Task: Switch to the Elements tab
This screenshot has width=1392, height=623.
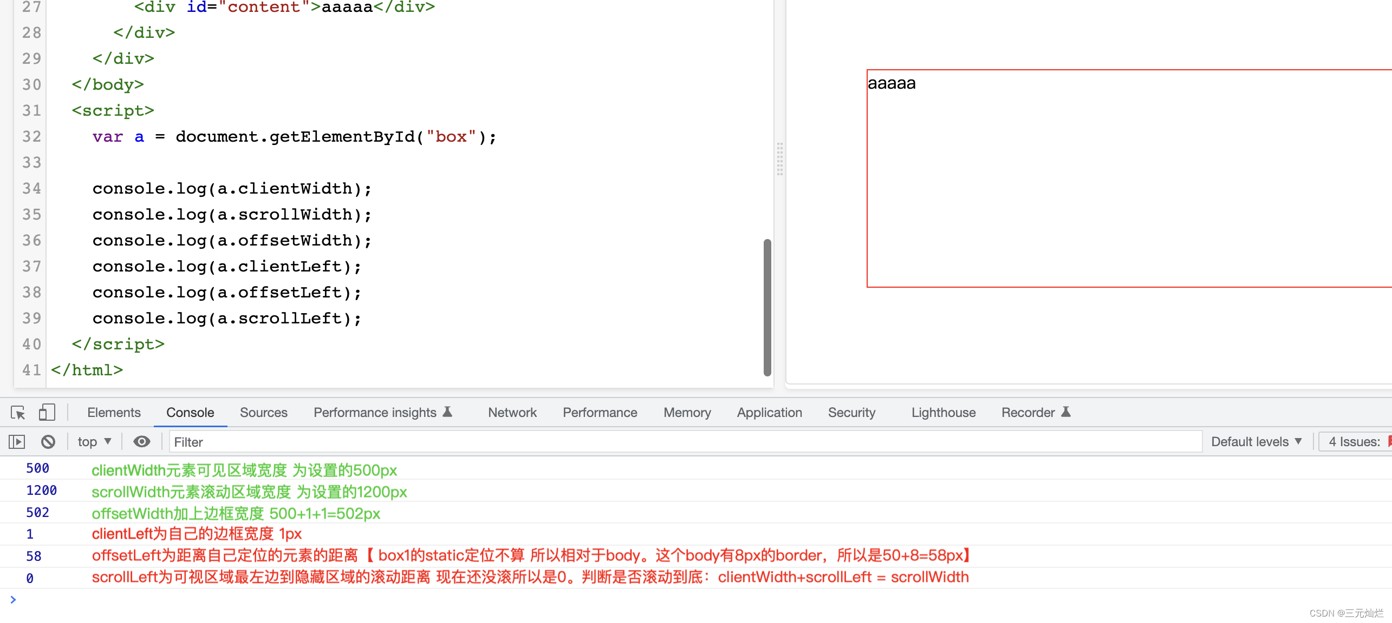Action: (113, 412)
